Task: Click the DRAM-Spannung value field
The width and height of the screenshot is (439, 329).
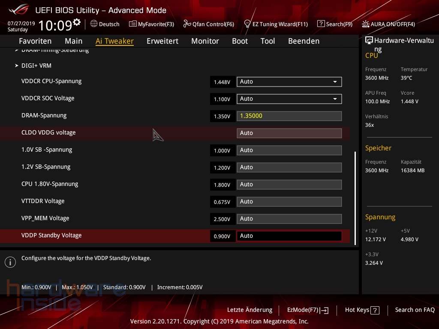Action: 289,116
